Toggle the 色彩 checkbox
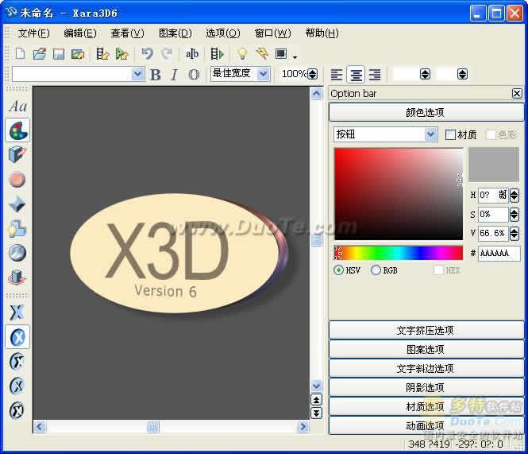 pos(491,135)
